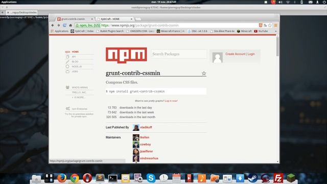
Task: Open Google Chrome from the dock
Action: coord(75,178)
